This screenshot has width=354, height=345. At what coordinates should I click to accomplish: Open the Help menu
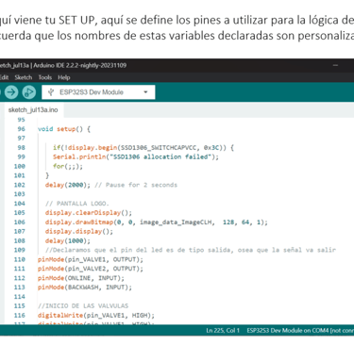click(x=64, y=77)
